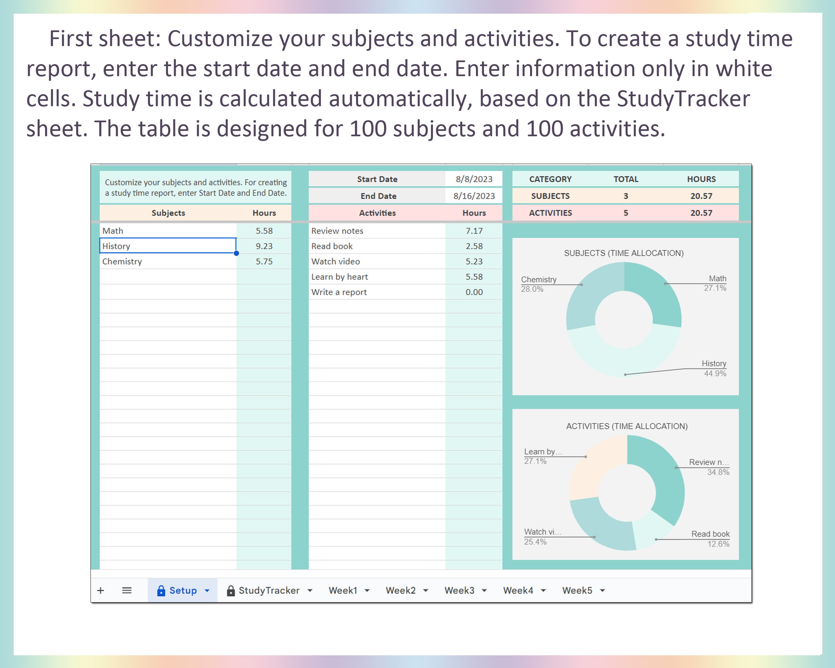This screenshot has width=835, height=668.
Task: Switch to the Week3 tab
Action: 459,590
